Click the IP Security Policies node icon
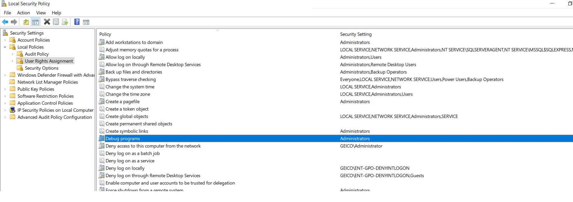 pyautogui.click(x=12, y=110)
